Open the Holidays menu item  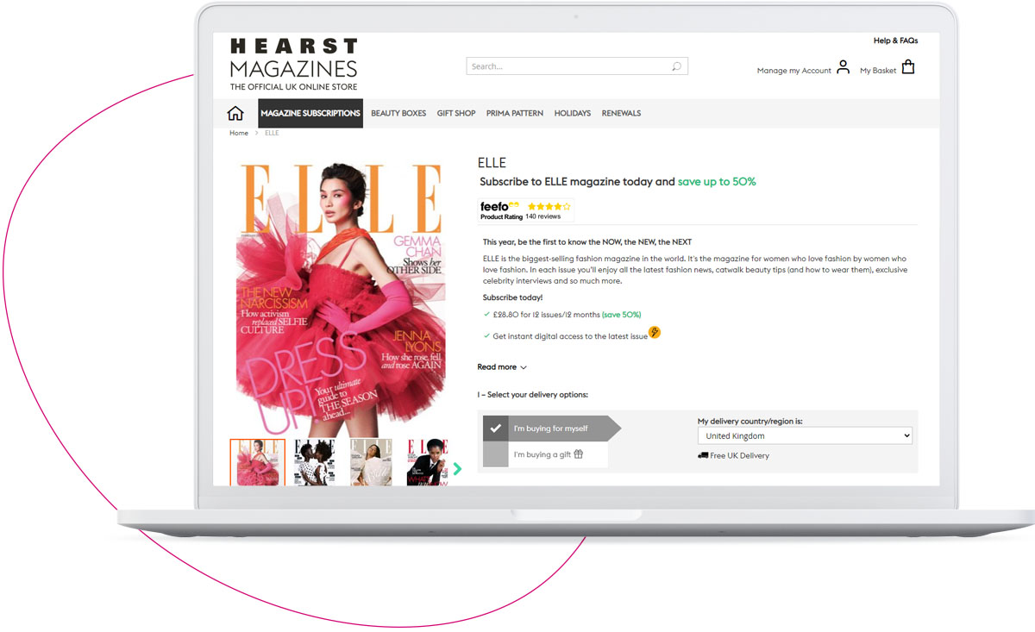pos(573,113)
